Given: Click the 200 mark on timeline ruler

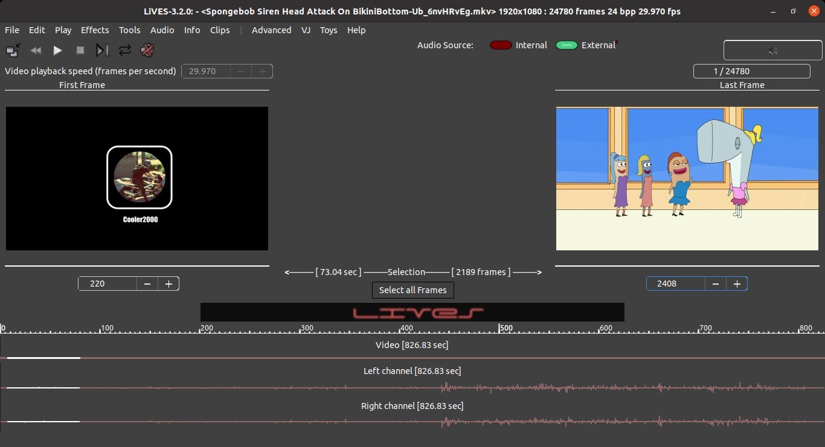Looking at the screenshot, I should point(207,328).
